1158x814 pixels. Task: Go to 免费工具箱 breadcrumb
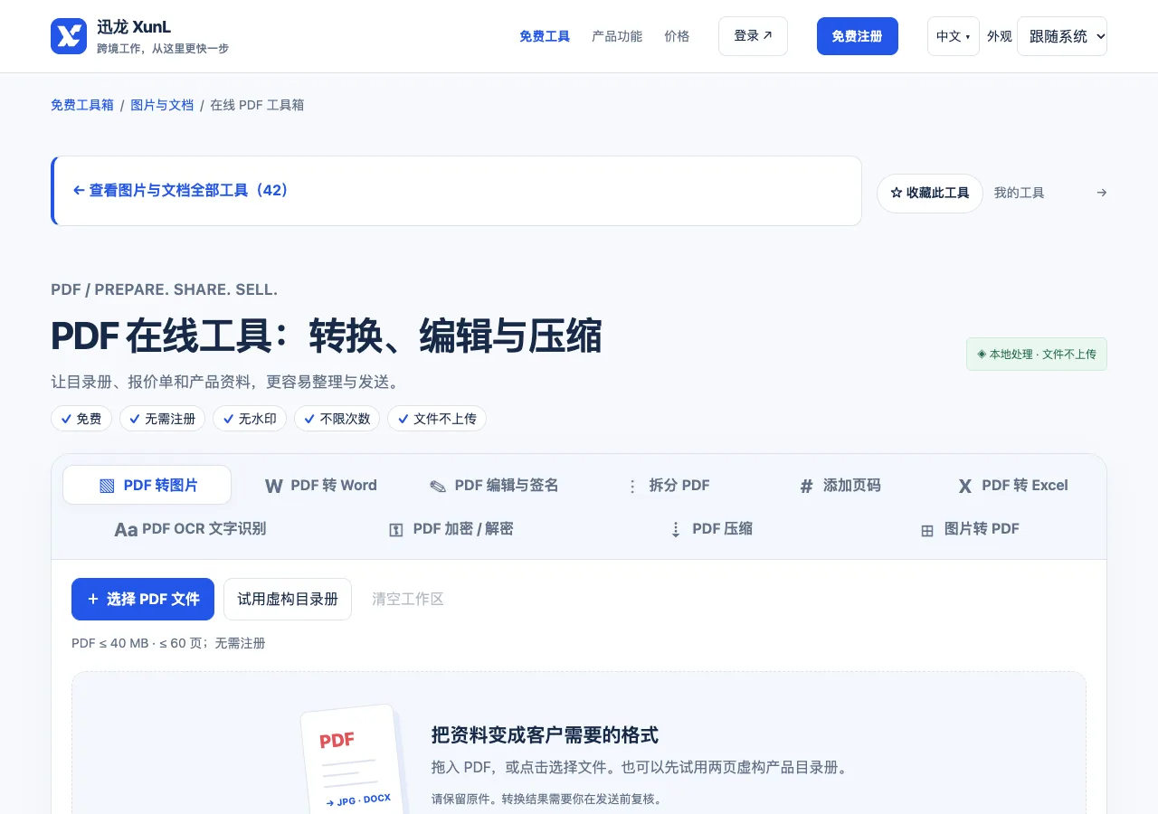point(82,105)
